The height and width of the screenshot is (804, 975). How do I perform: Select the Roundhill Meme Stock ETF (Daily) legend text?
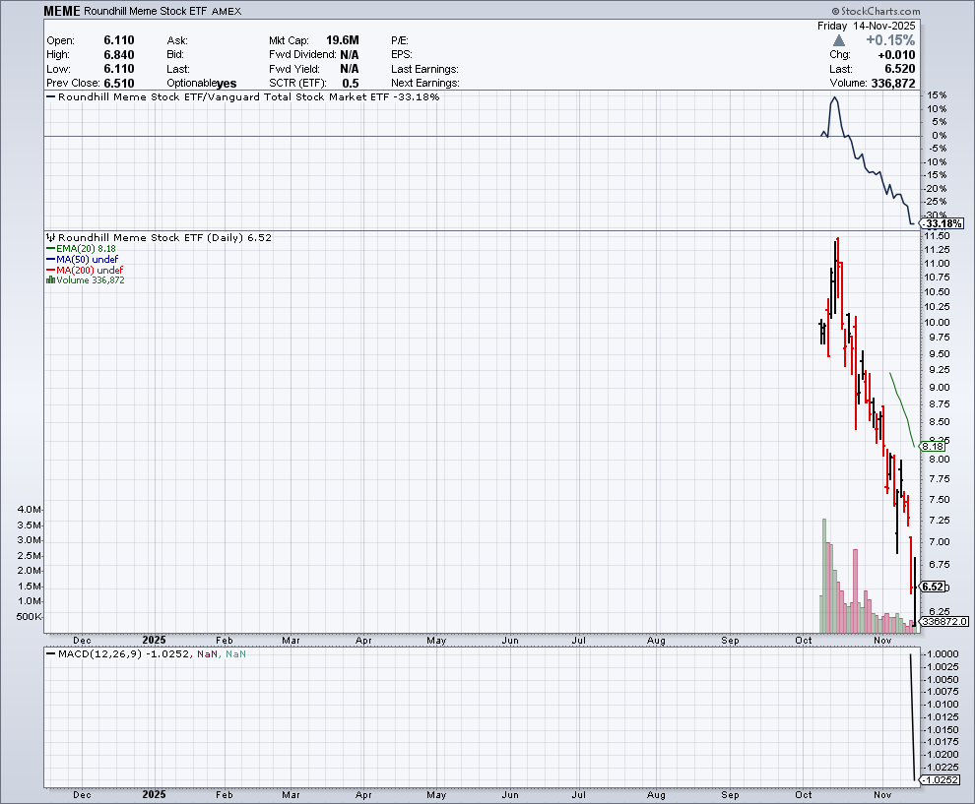tap(162, 237)
